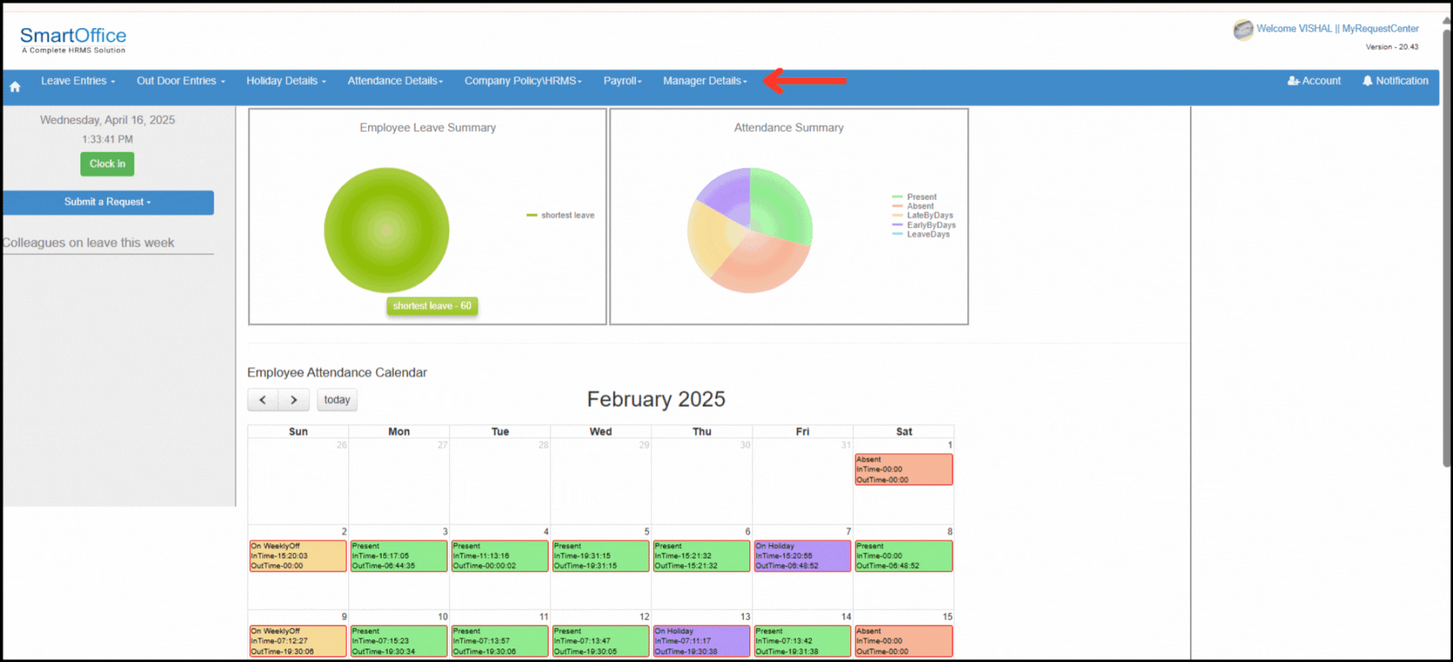Open Present event on February 11

click(x=500, y=642)
